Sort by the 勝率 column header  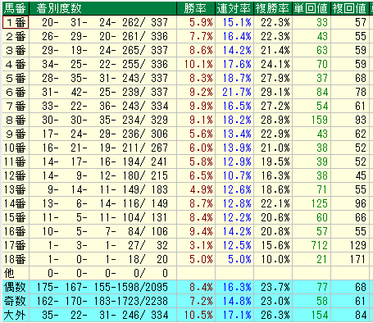(196, 8)
